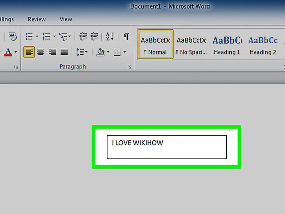Switch to the View tab

pyautogui.click(x=66, y=19)
